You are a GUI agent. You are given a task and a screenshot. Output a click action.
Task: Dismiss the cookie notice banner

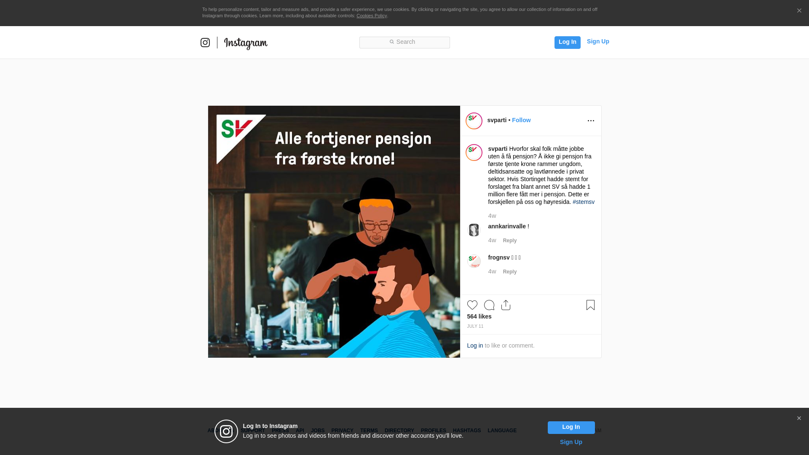pos(799,11)
